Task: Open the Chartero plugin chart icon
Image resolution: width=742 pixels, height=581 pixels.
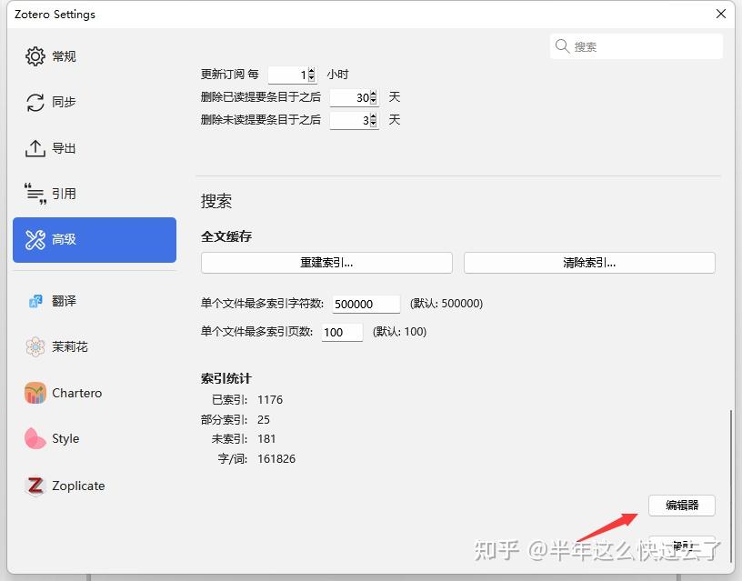Action: coord(35,393)
